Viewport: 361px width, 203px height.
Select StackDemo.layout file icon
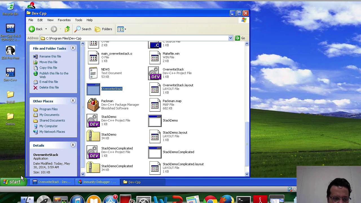155,136
